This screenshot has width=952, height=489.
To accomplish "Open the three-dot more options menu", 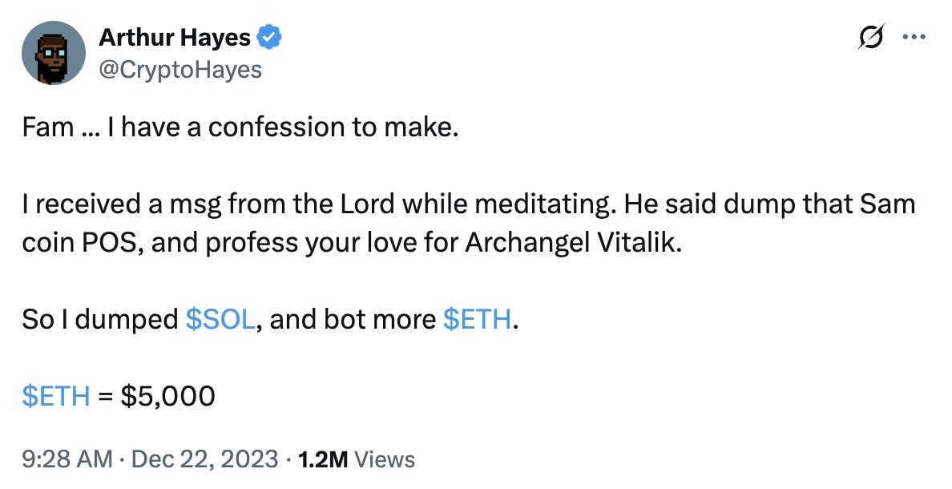I will [914, 38].
